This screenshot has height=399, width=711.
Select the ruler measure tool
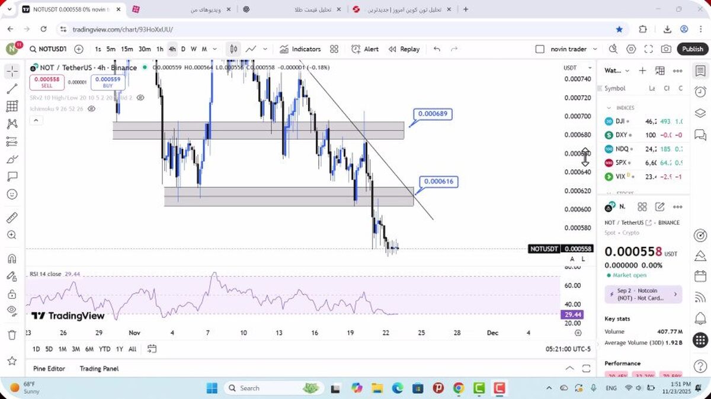(12, 217)
